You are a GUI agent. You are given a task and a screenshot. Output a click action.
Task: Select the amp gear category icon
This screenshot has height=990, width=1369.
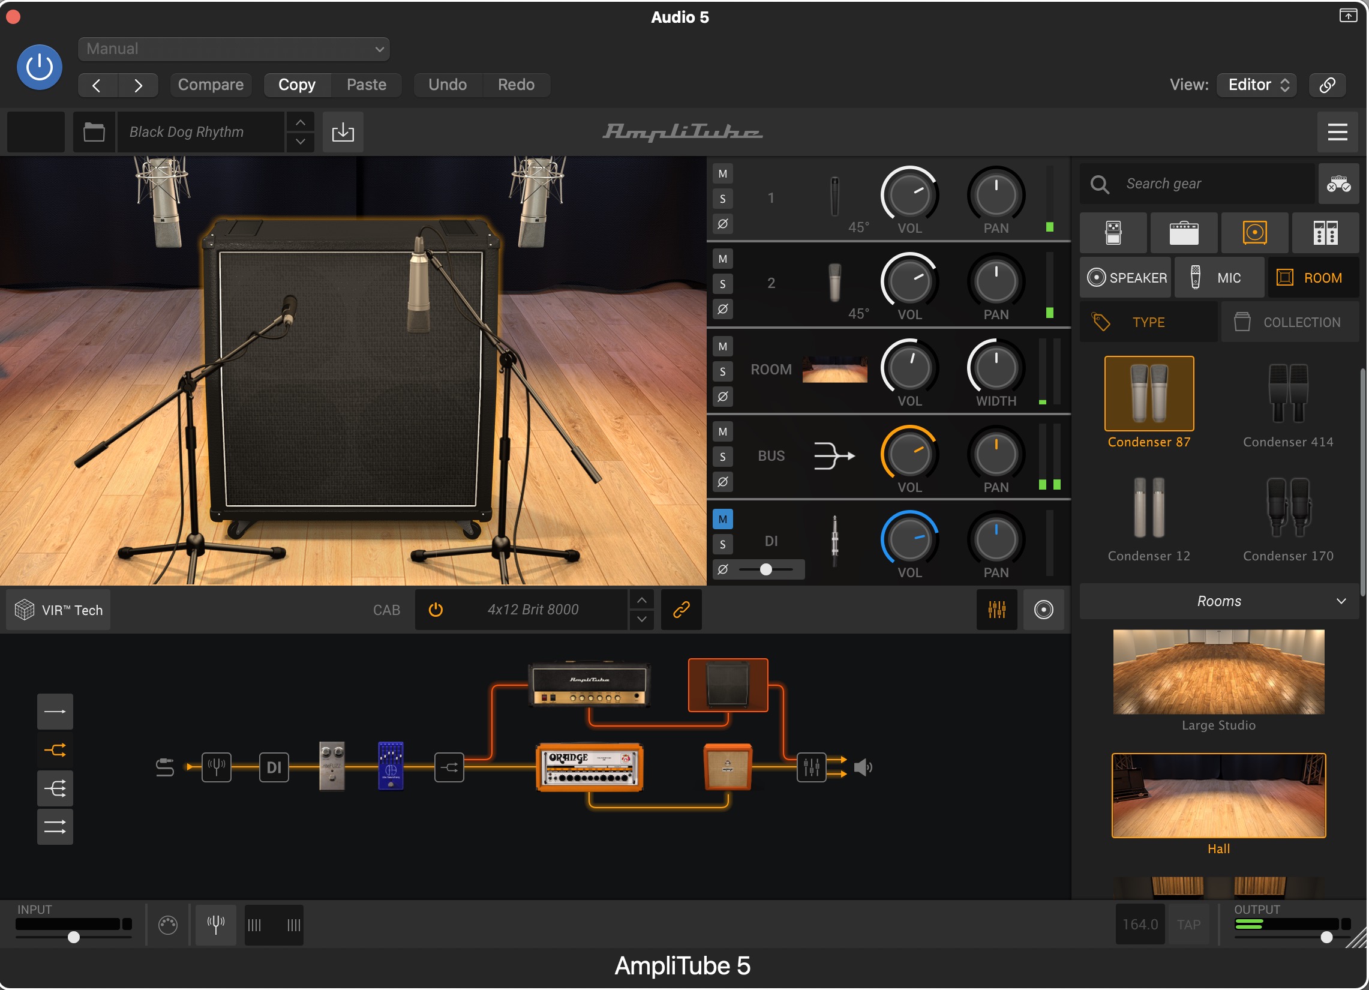pos(1184,233)
